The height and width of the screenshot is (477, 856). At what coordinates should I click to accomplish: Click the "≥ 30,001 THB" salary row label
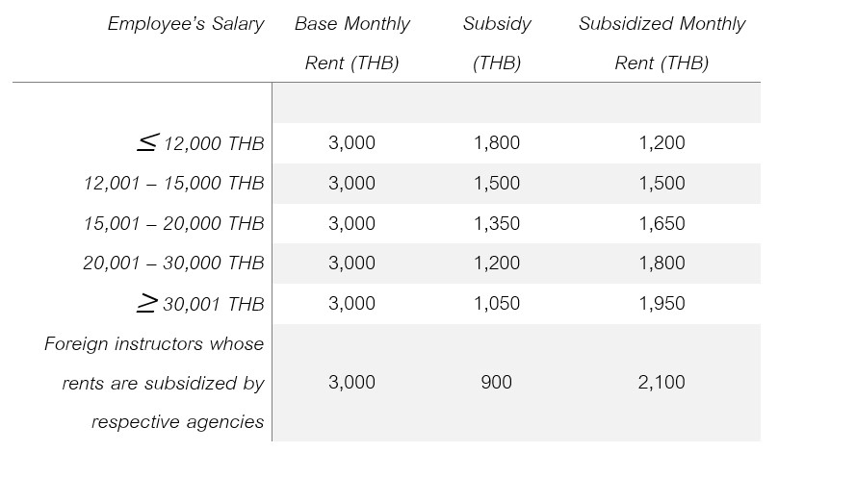200,304
